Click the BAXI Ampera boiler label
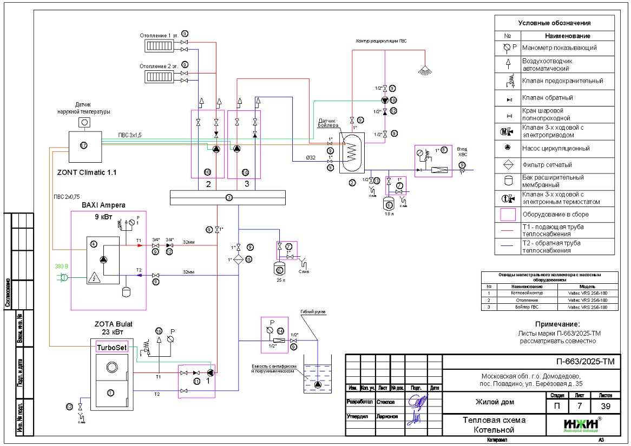The height and width of the screenshot is (446, 631). coord(103,205)
